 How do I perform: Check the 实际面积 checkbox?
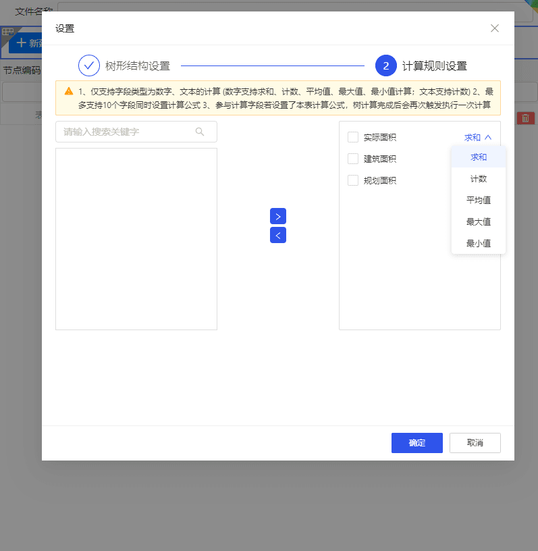click(x=353, y=137)
